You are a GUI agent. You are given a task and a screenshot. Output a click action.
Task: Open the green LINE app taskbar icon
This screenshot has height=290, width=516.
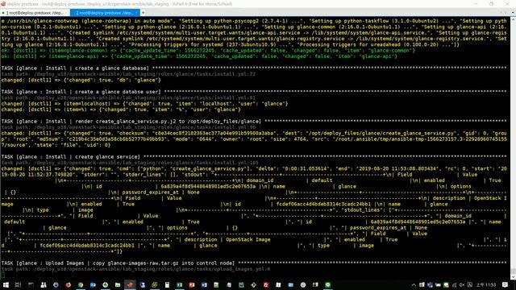pos(328,284)
